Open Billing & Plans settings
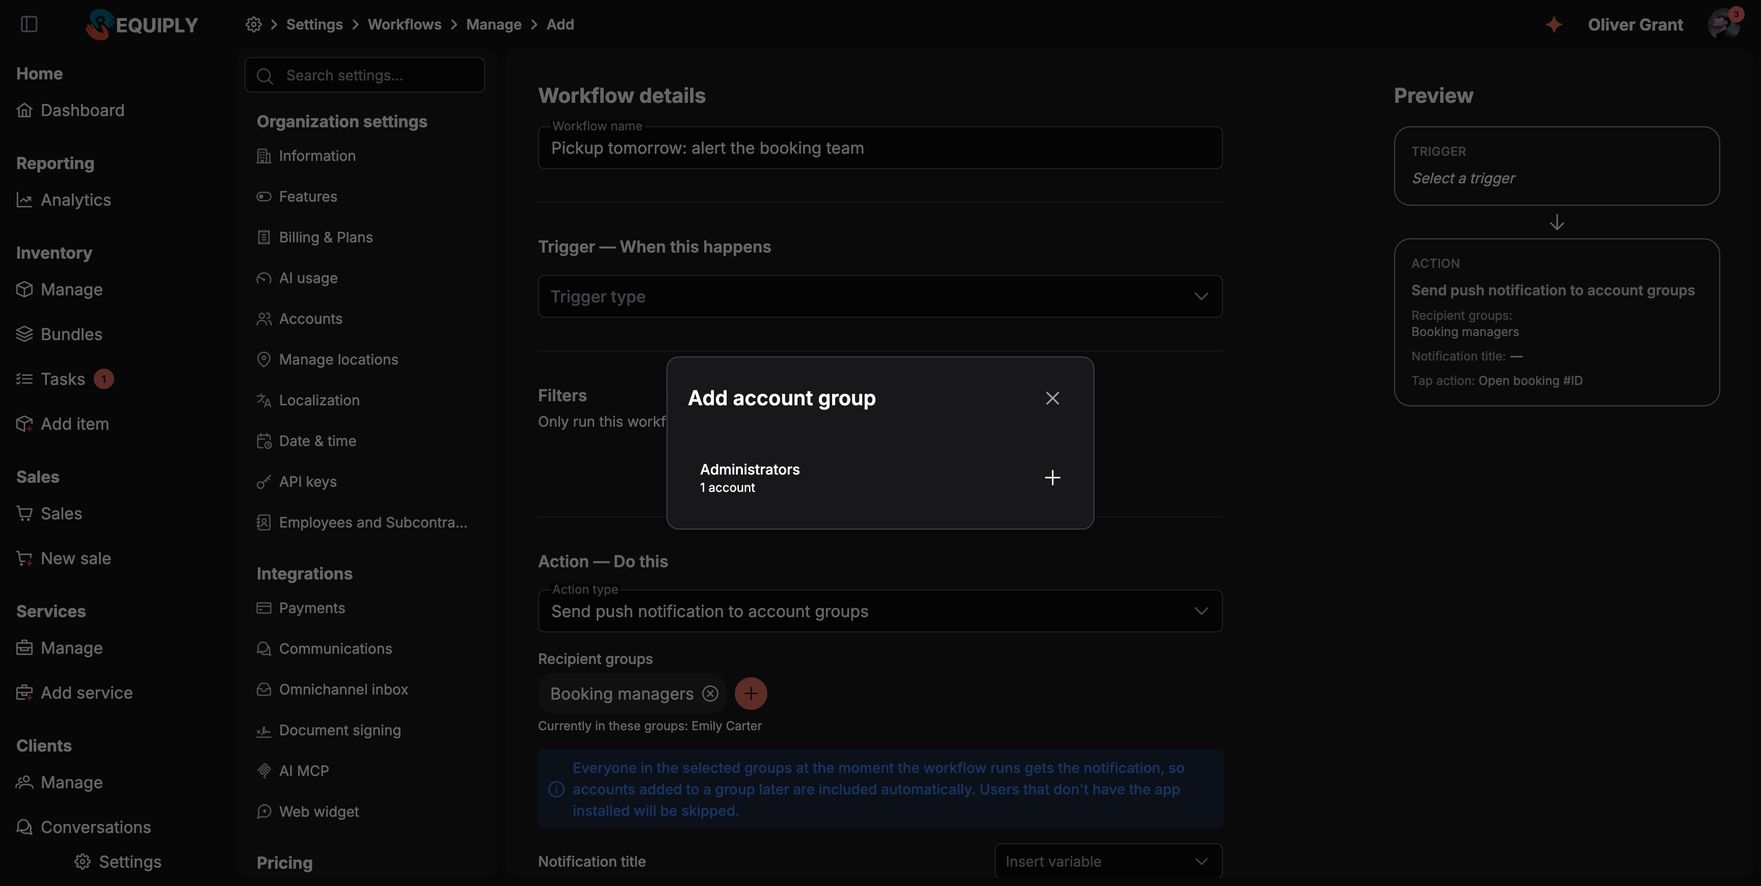The width and height of the screenshot is (1761, 886). [314, 237]
